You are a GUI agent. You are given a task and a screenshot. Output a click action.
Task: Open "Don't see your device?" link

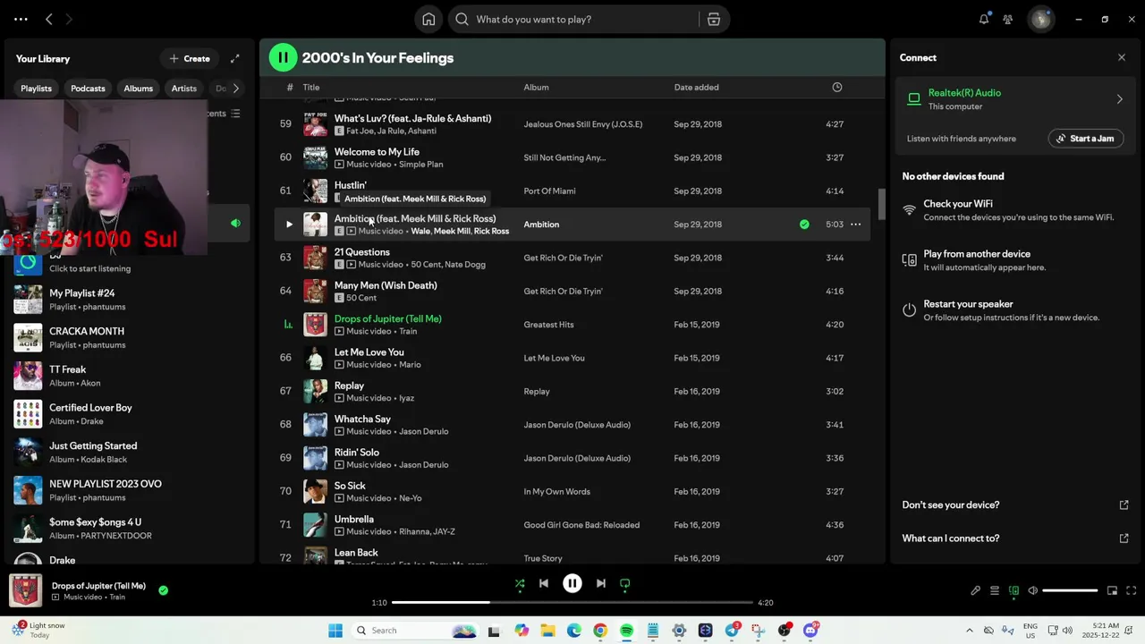point(1015,505)
